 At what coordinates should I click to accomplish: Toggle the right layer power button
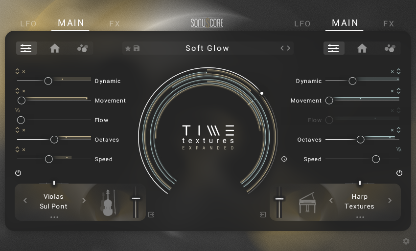click(x=399, y=173)
